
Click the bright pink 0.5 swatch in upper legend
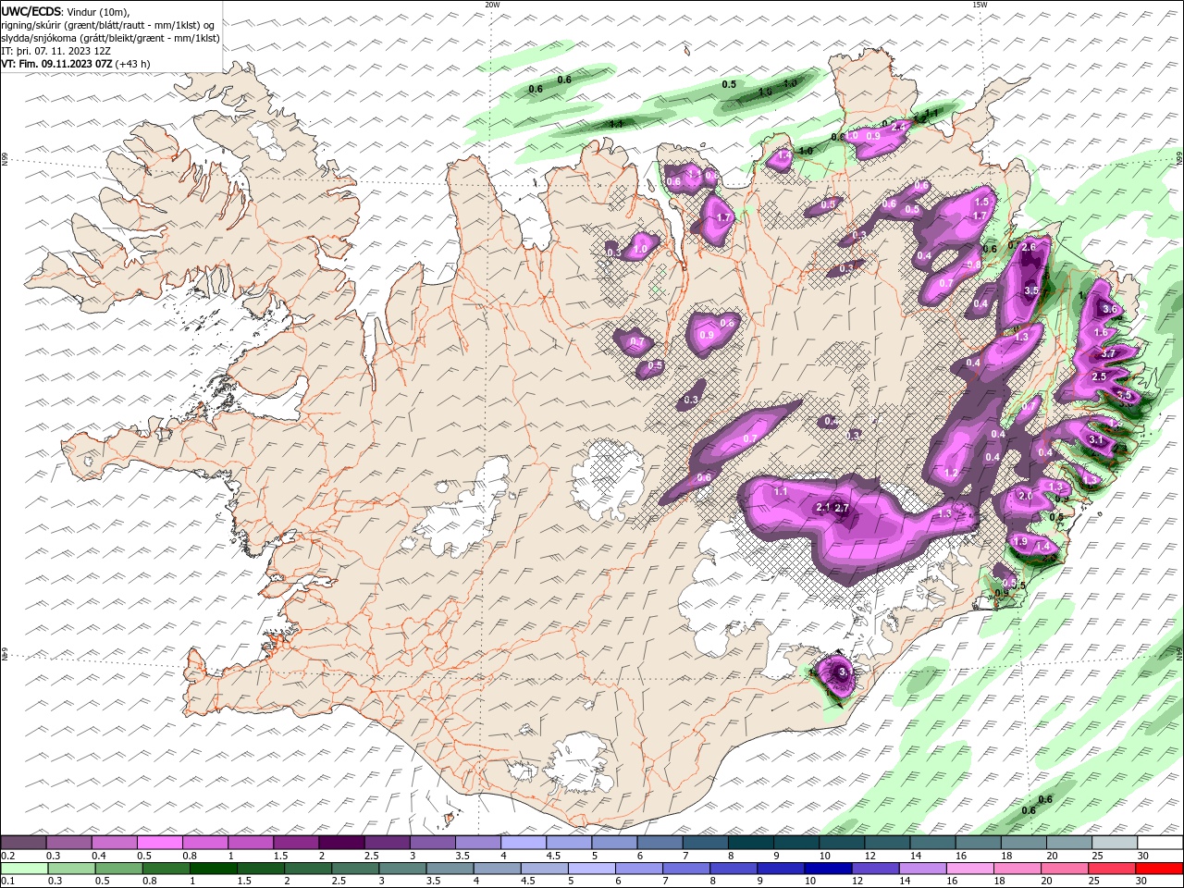[159, 843]
